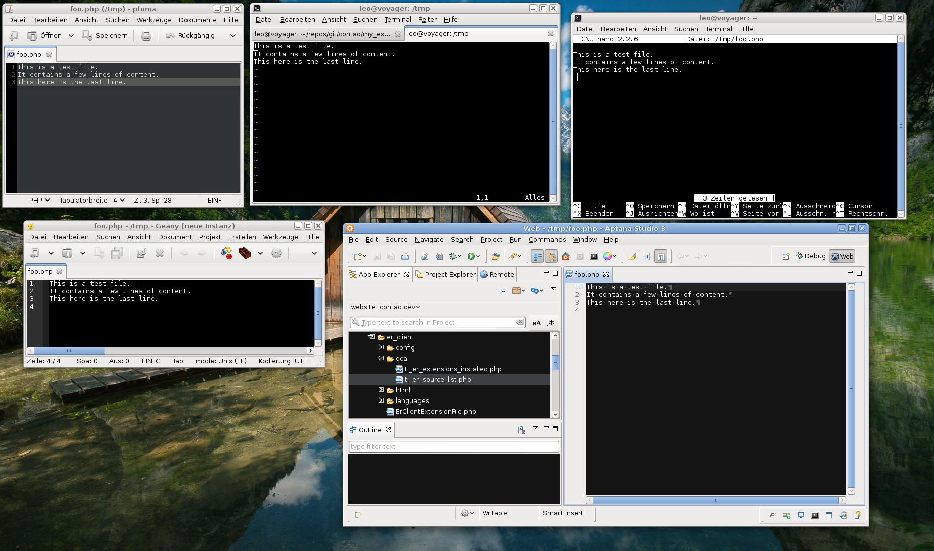934x551 pixels.
Task: Select ErClientExtensionFile.php in tree
Action: (x=431, y=411)
